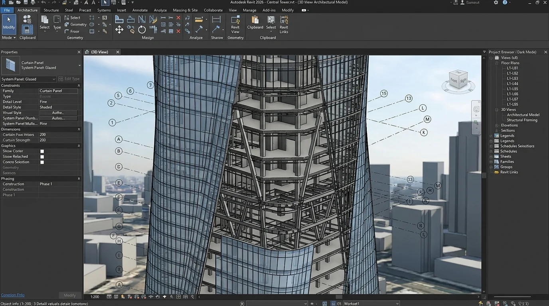Screen dimensions: 549x306
Task: Click the Conetion Fnfo link
Action: click(x=13, y=295)
